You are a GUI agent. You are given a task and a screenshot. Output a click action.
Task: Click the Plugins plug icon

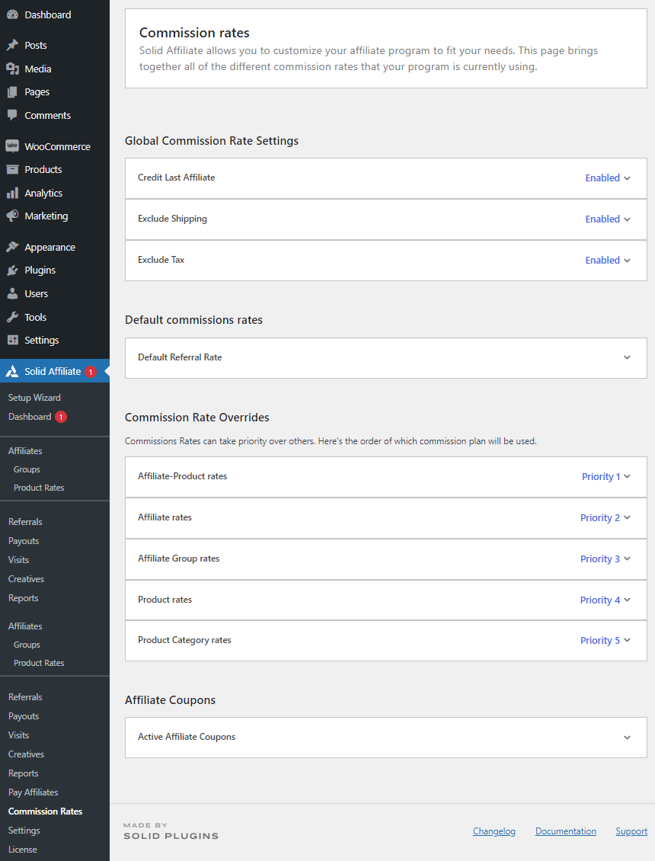(12, 270)
